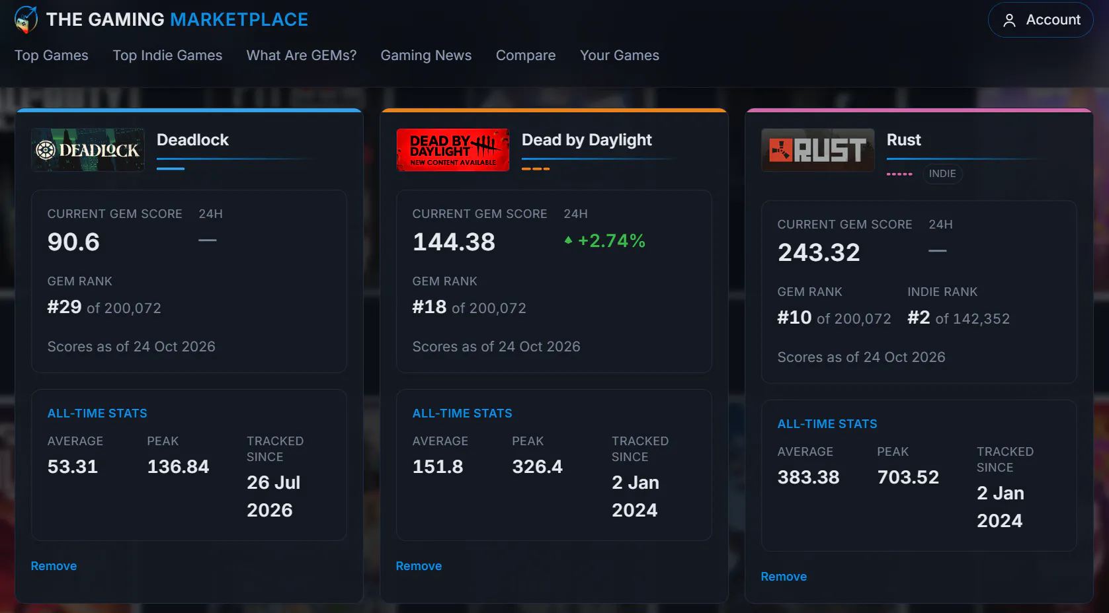Click Deadlock's GEM score 90.6
Screen dimensions: 1109x613
pos(73,242)
